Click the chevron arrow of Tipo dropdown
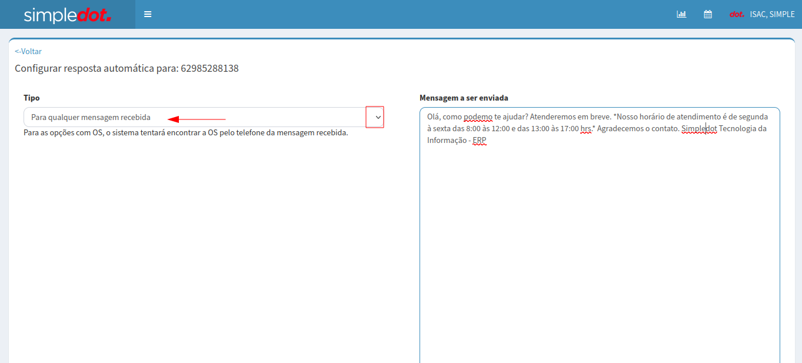This screenshot has height=363, width=802. tap(378, 117)
